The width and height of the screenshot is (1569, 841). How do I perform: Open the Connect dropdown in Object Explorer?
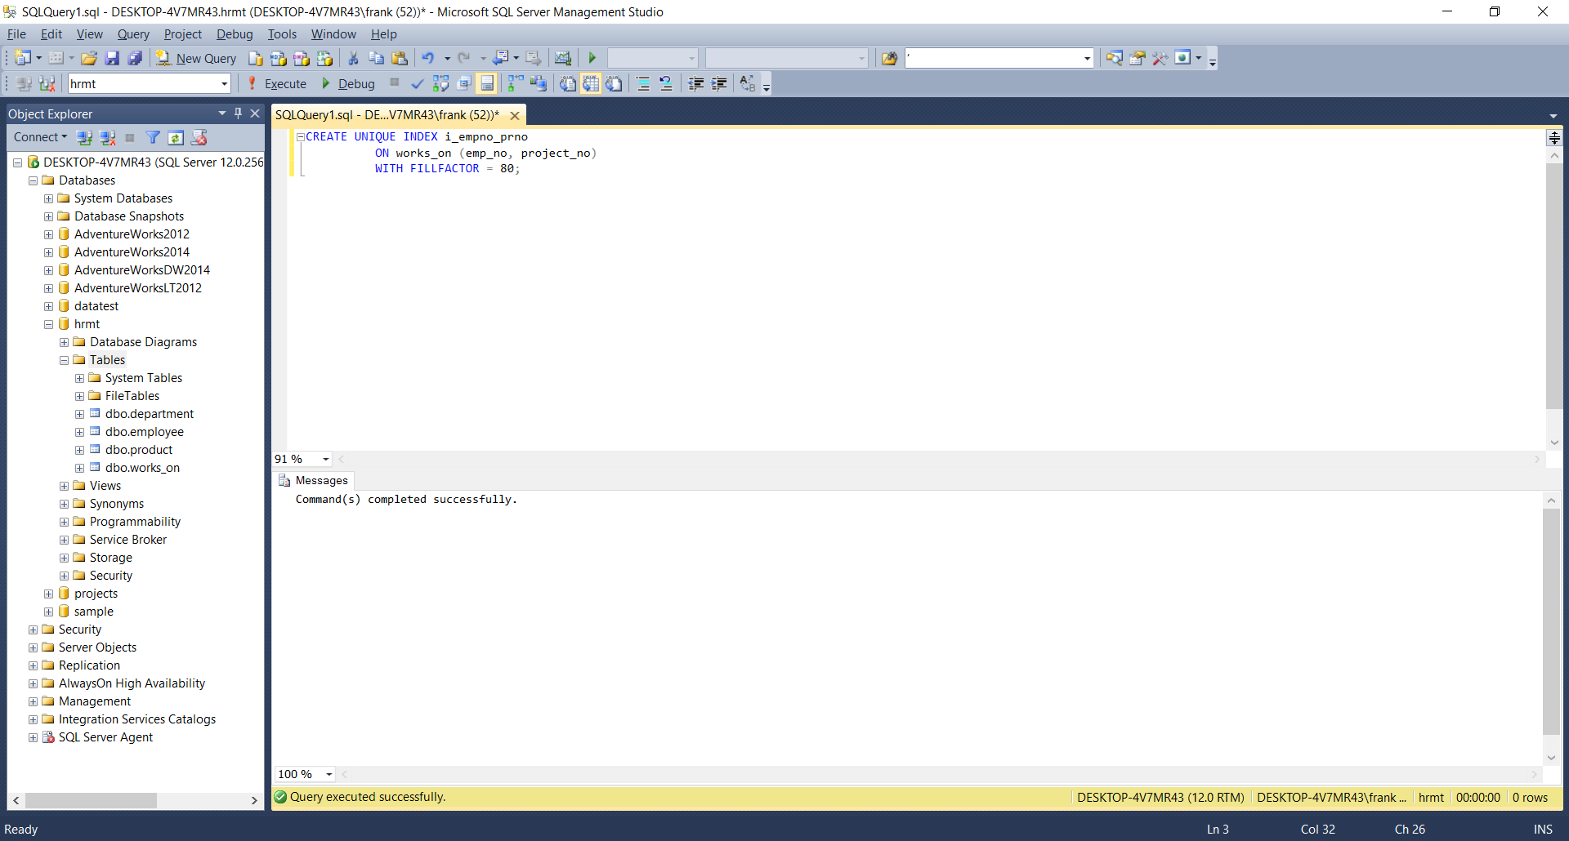40,137
